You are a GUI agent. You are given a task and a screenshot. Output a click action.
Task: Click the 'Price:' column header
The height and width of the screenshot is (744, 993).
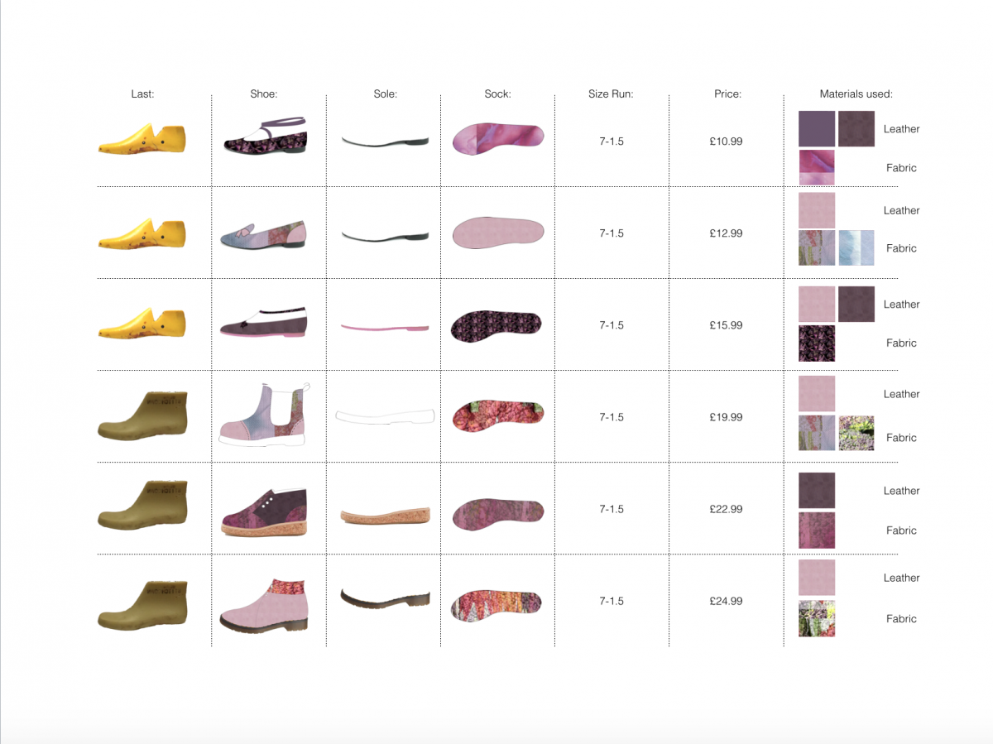(727, 94)
